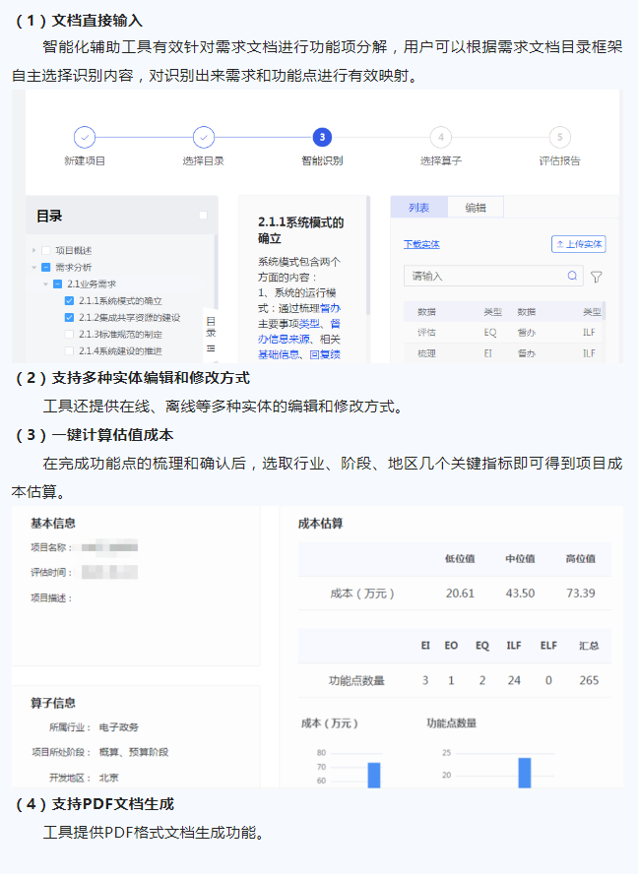This screenshot has width=638, height=879.
Task: Click the completed step 1 新建项目 circle
Action: [85, 138]
